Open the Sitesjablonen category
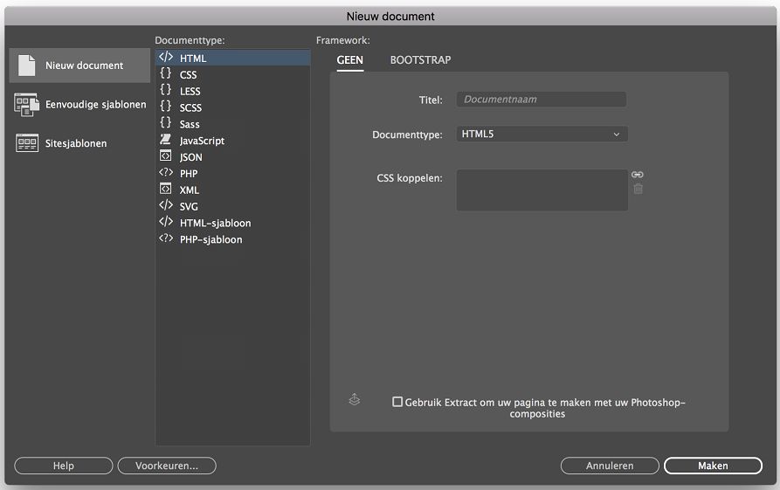The height and width of the screenshot is (490, 780). 79,143
